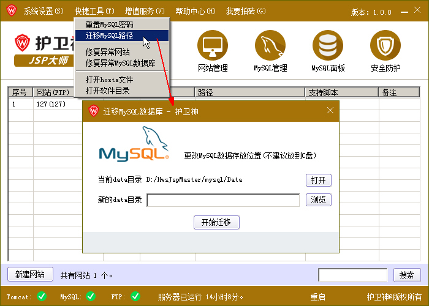Click the 序号 column header
This screenshot has width=429, height=306.
point(20,92)
